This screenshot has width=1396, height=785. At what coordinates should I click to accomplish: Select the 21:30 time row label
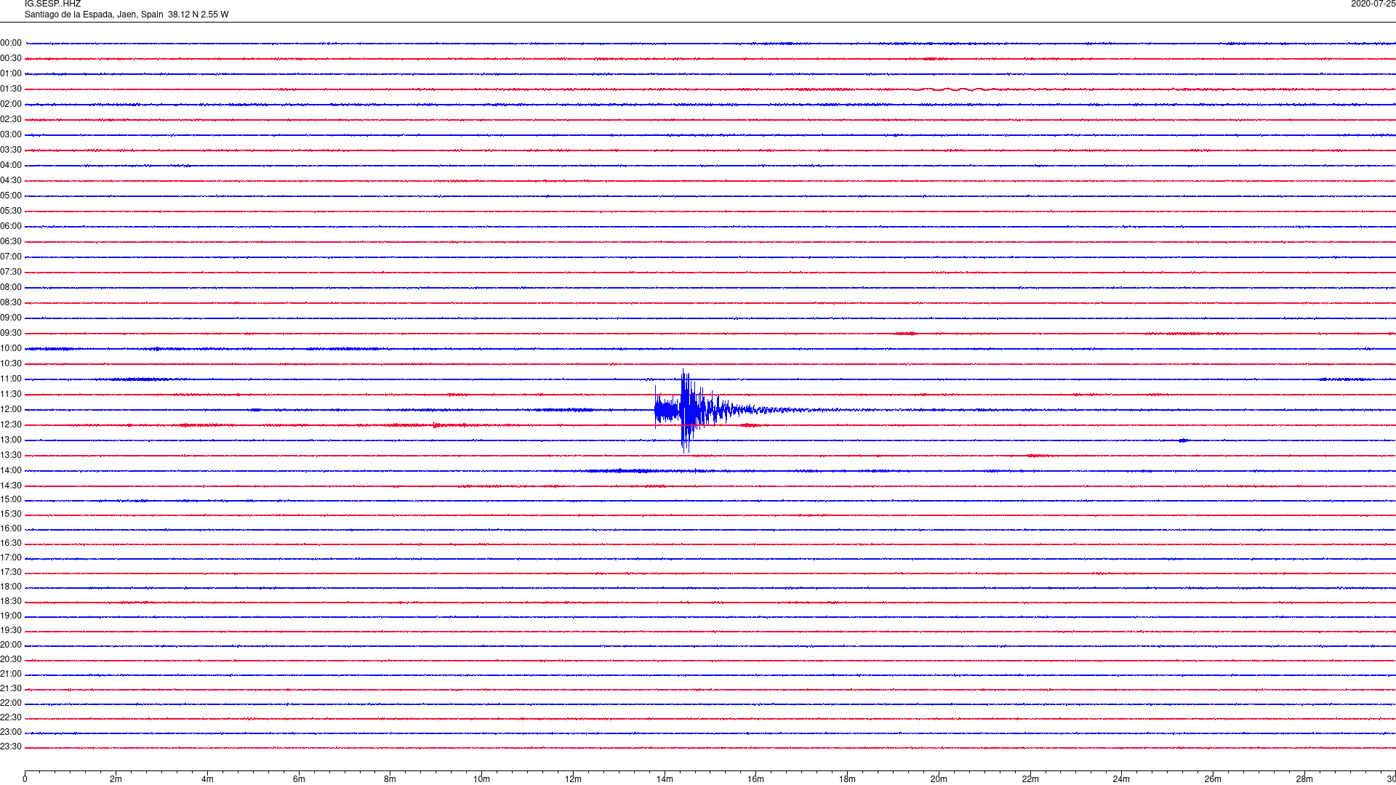11,689
